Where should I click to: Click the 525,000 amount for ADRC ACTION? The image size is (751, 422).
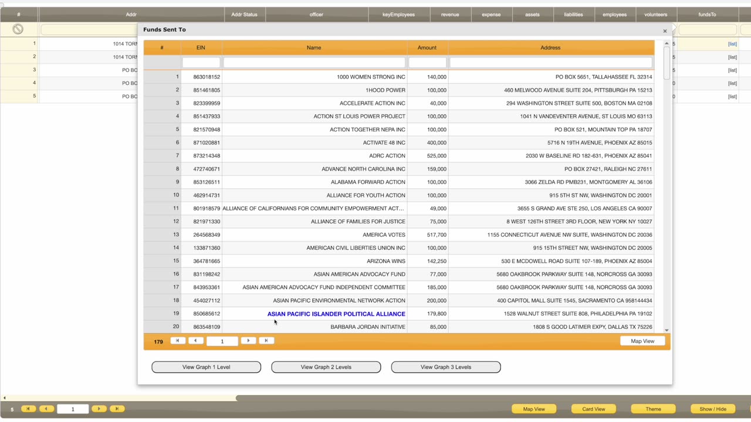click(428, 156)
